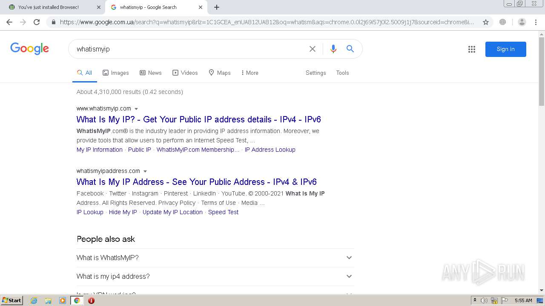The image size is (545, 306).
Task: Expand 'What is WhatIsMyIP?' question
Action: [x=215, y=258]
